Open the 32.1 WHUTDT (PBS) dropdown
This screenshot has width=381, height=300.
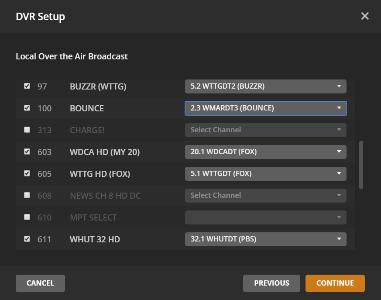[x=265, y=239]
